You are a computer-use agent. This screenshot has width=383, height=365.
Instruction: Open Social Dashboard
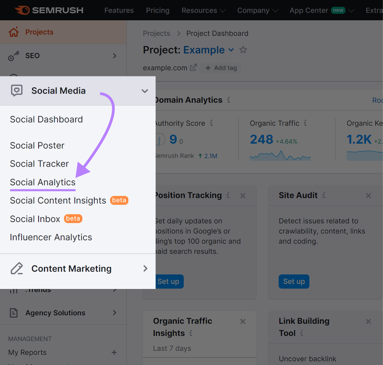(x=46, y=119)
